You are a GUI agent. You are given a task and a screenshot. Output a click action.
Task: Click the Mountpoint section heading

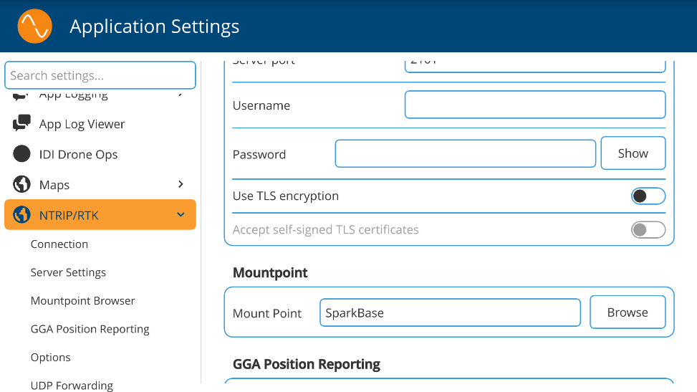pyautogui.click(x=270, y=273)
